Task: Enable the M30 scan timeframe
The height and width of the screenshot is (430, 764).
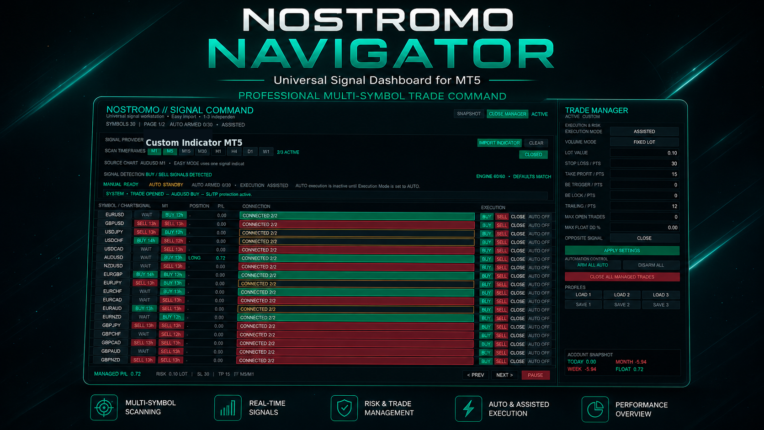Action: [x=202, y=151]
